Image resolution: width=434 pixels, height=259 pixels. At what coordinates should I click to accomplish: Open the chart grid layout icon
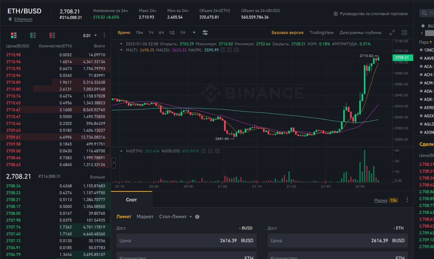click(404, 33)
